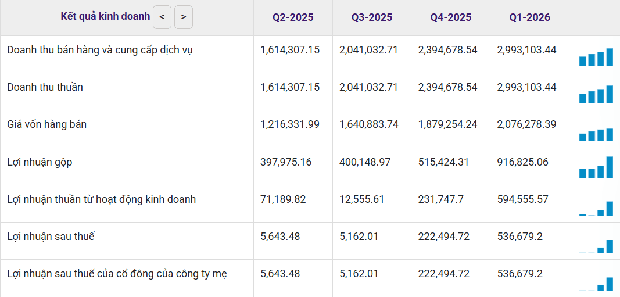Click the Doanh thu thuần row label
620x297 pixels.
[x=45, y=87]
